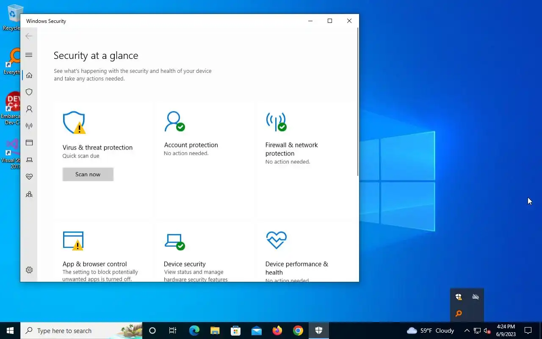542x339 pixels.
Task: Open Task View on the taskbar
Action: coord(173,331)
